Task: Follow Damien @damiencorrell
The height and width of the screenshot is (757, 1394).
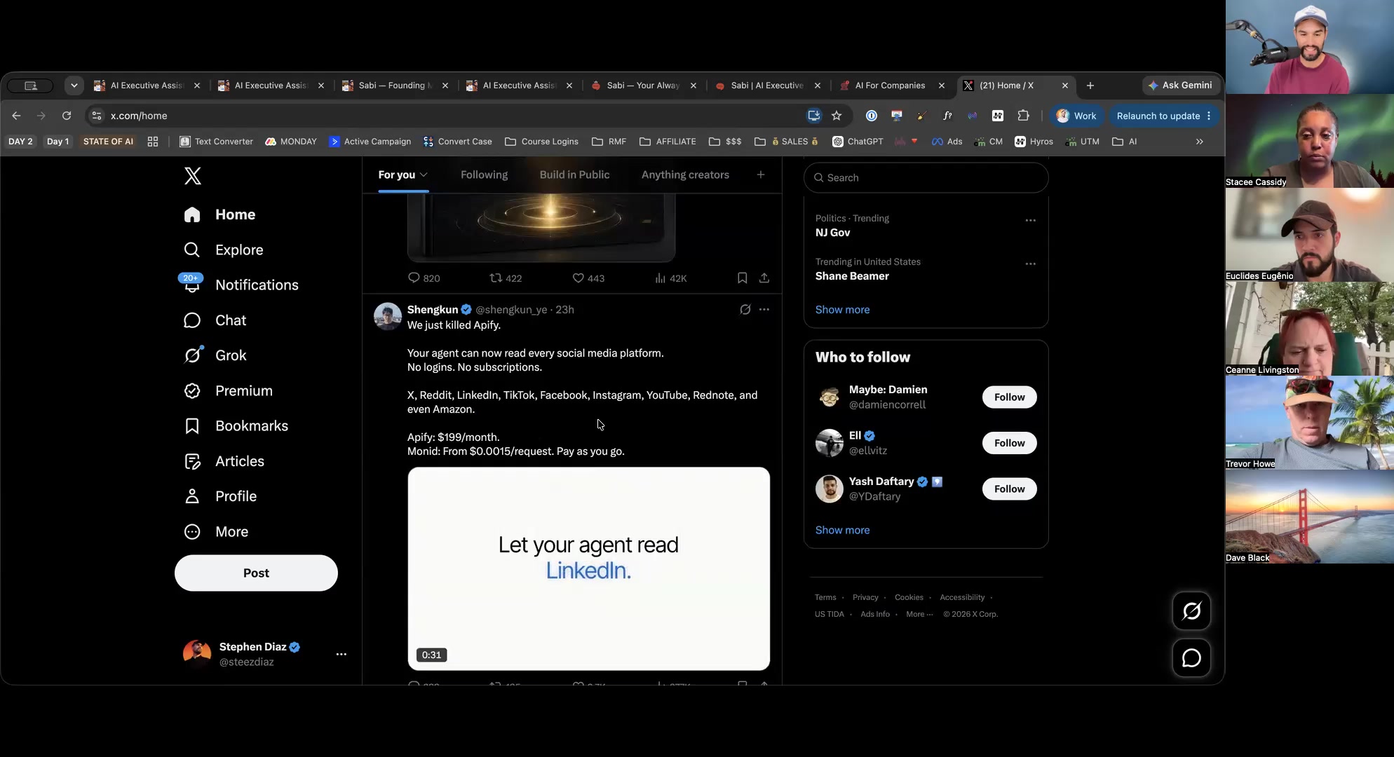Action: [x=1009, y=397]
